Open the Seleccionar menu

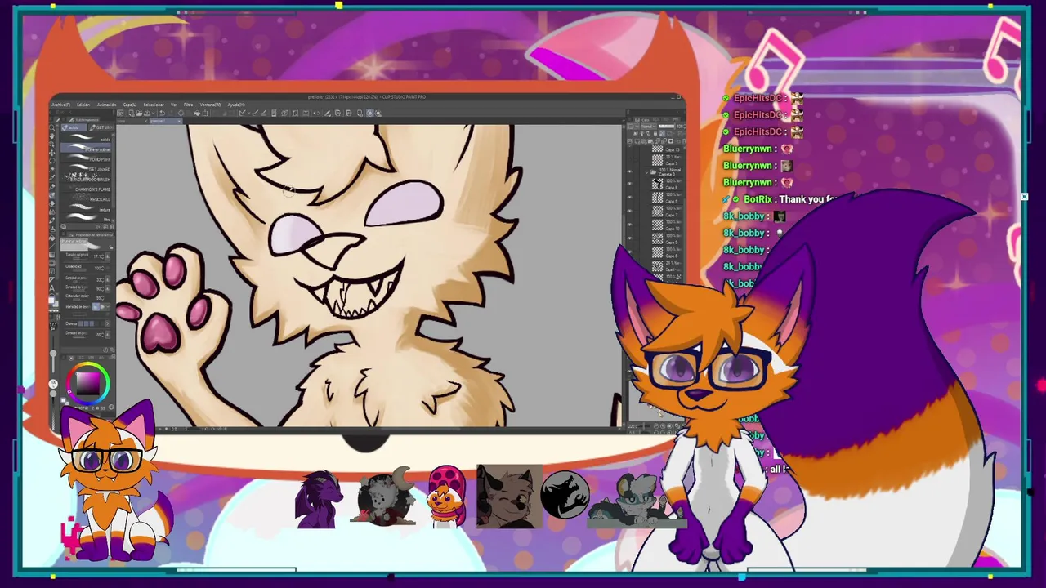pos(153,105)
